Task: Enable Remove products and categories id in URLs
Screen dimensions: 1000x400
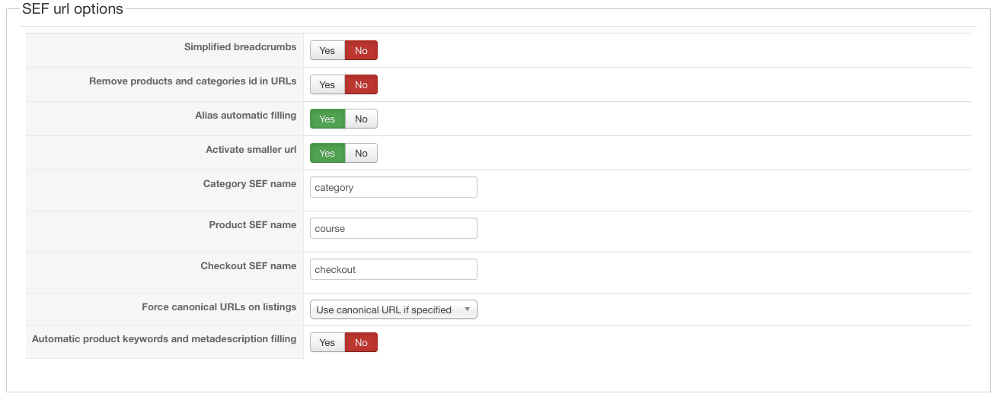Action: (x=327, y=85)
